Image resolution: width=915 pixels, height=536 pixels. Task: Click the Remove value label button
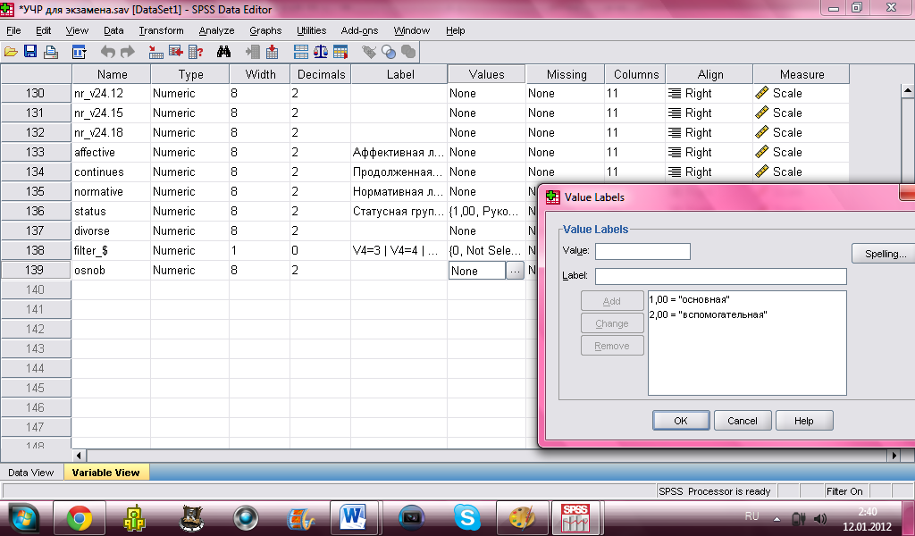coord(612,346)
